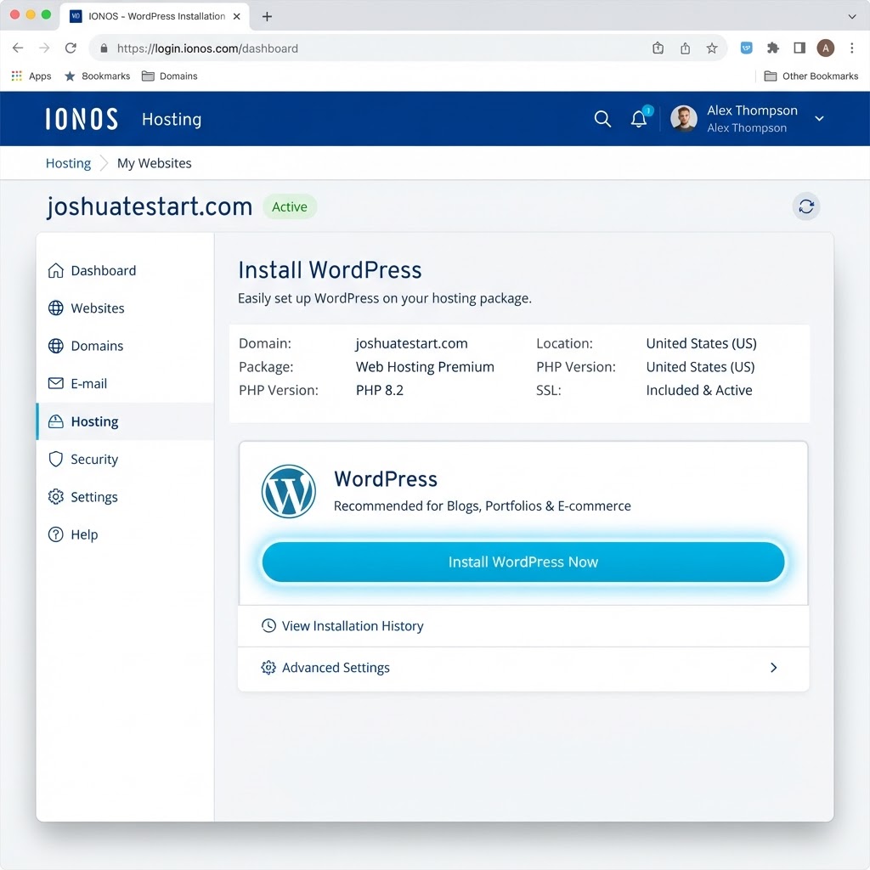870x870 pixels.
Task: Toggle the browser side panel icon
Action: pos(799,48)
